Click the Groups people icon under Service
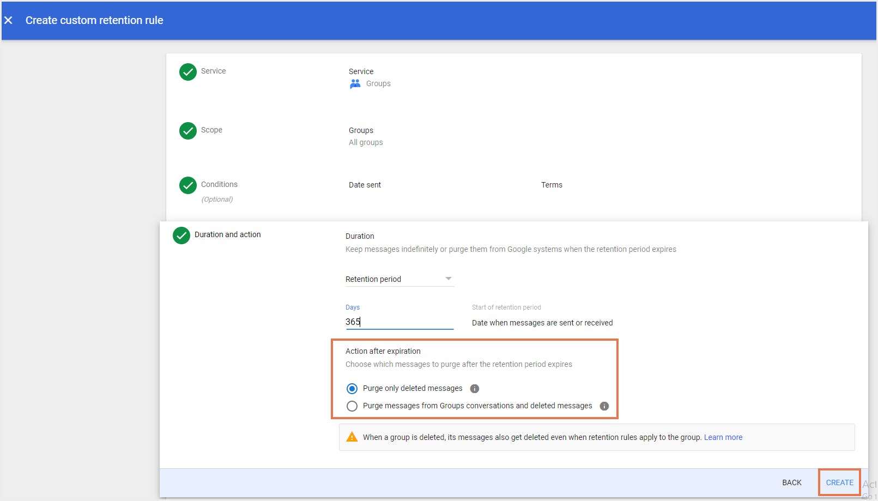The image size is (878, 501). click(355, 83)
